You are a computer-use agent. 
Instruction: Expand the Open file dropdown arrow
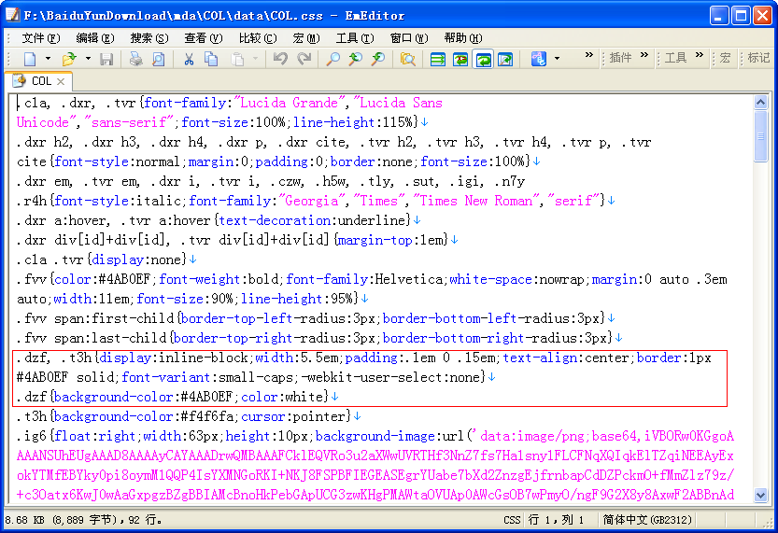[x=88, y=59]
